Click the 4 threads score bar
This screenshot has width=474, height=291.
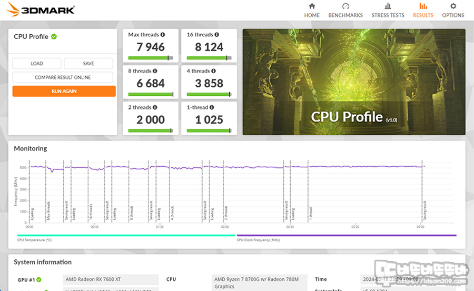(x=209, y=94)
